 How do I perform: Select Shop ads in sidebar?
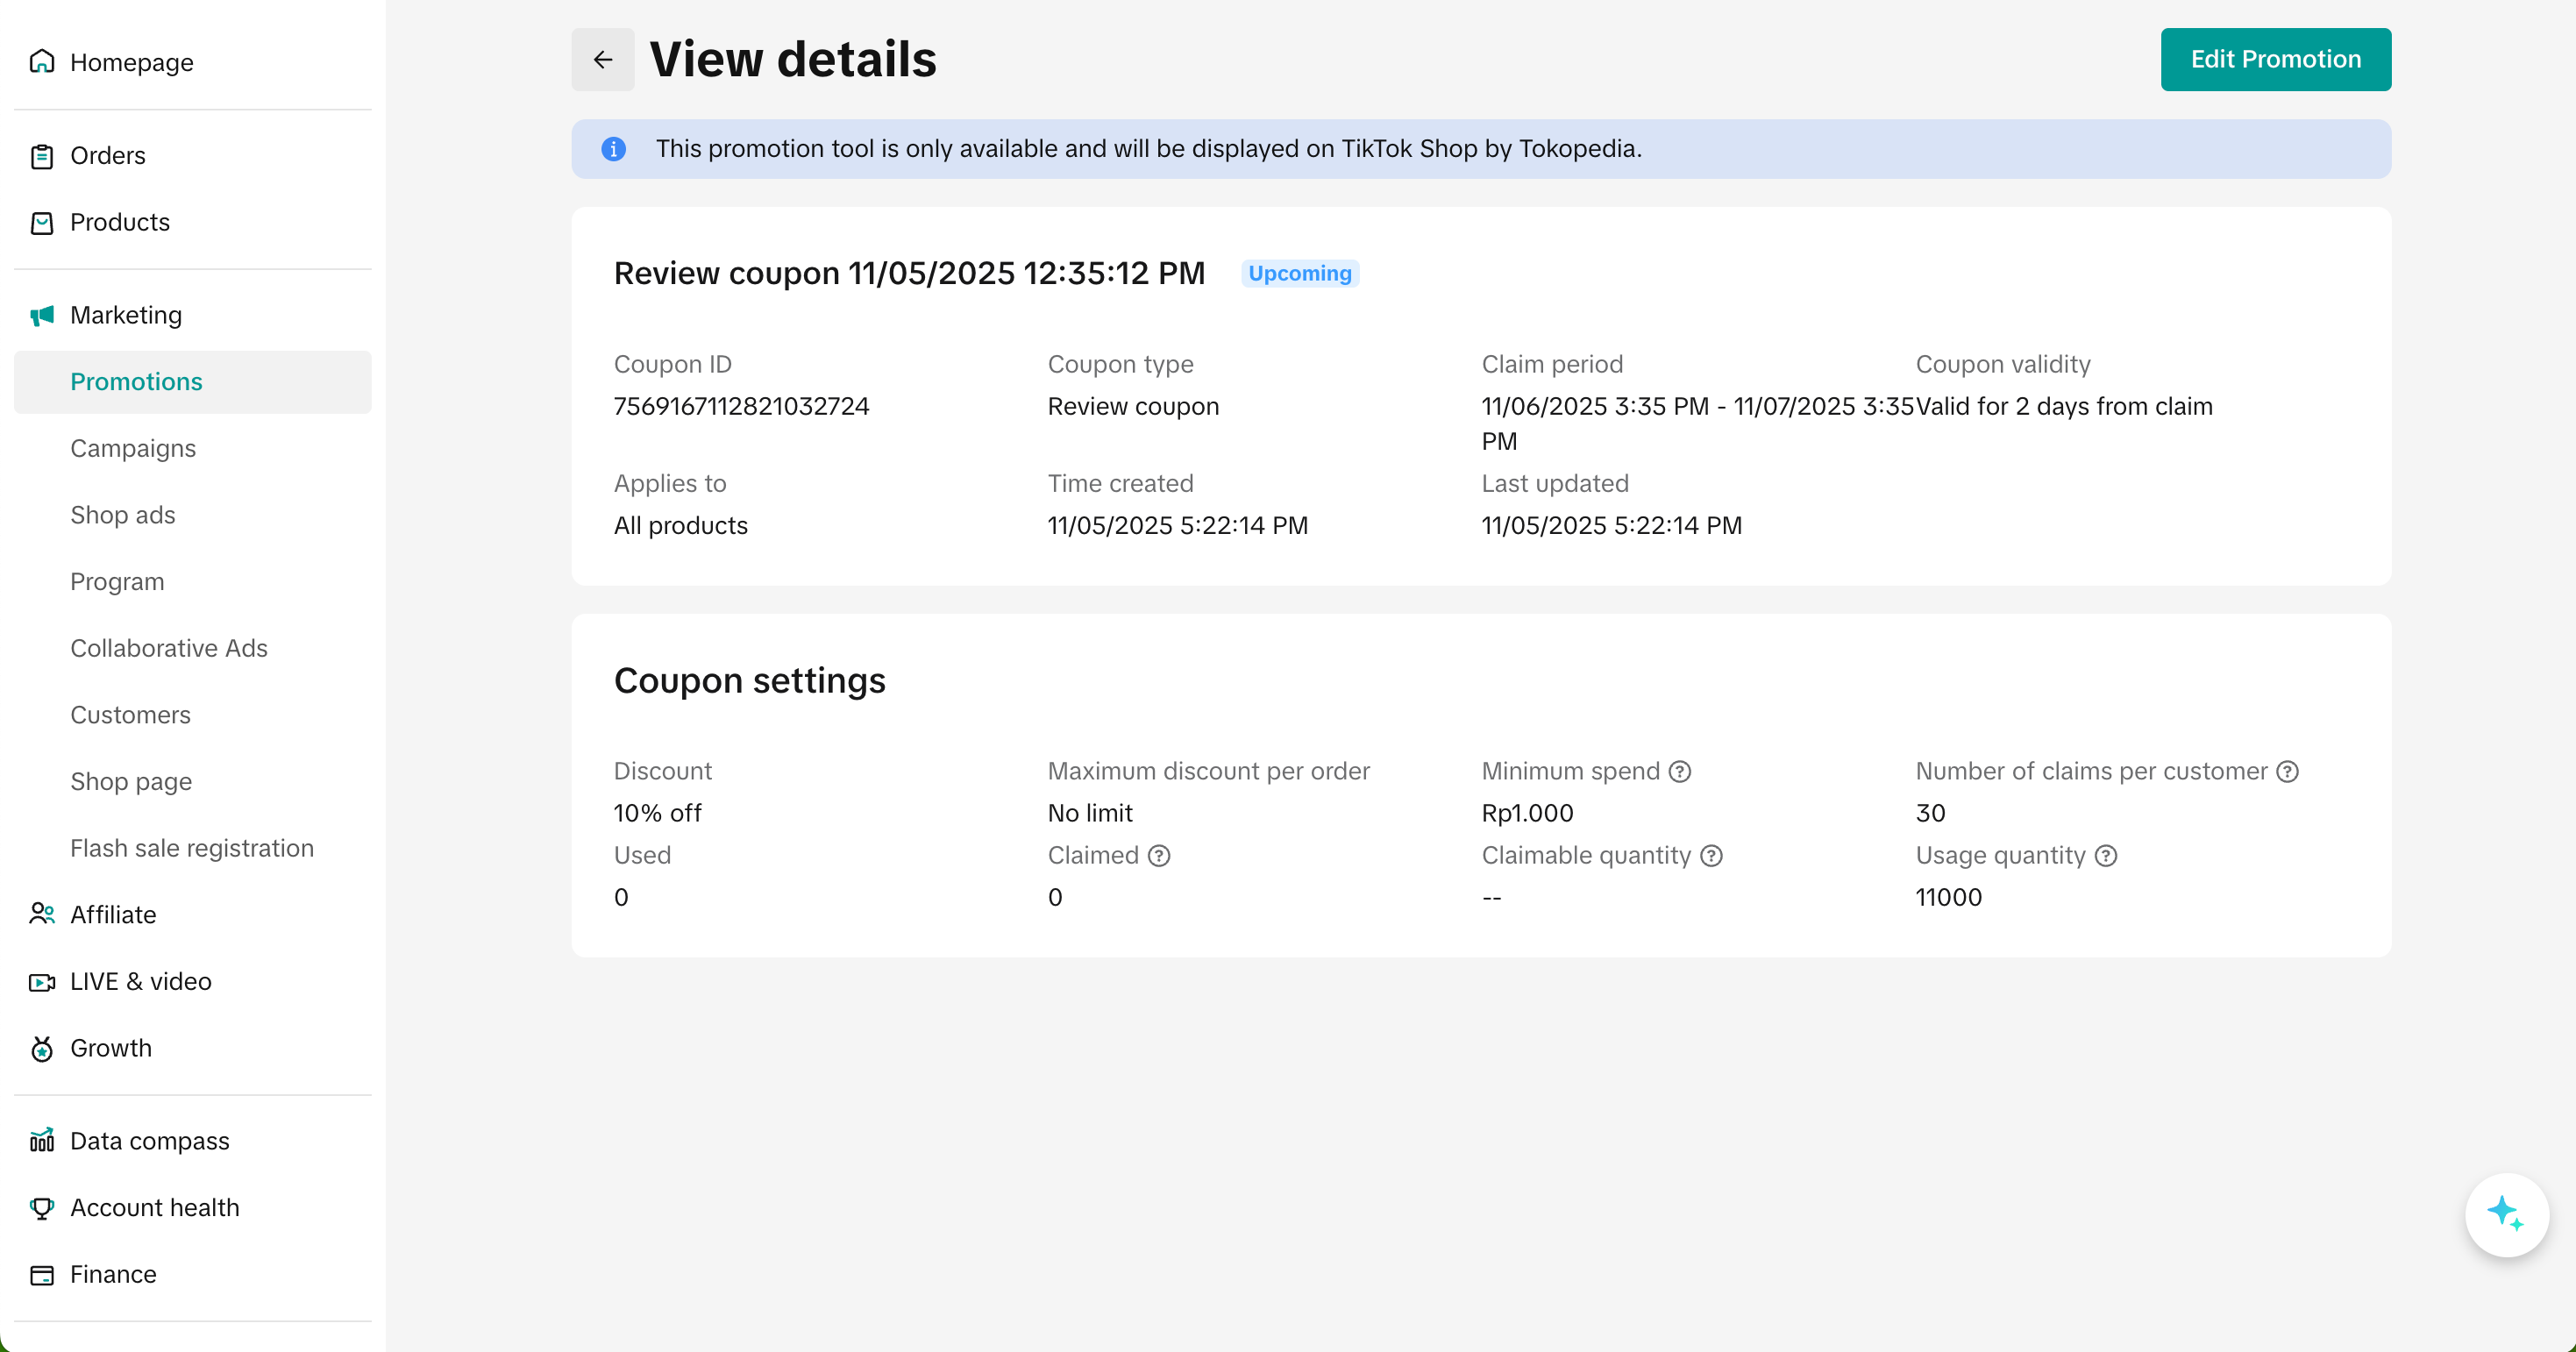tap(122, 515)
